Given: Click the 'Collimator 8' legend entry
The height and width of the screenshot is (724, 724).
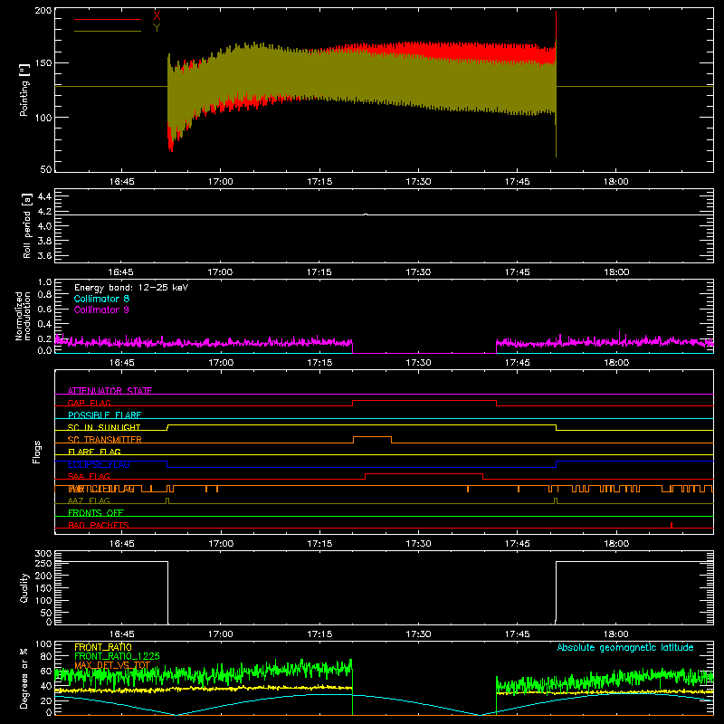Looking at the screenshot, I should pos(101,299).
